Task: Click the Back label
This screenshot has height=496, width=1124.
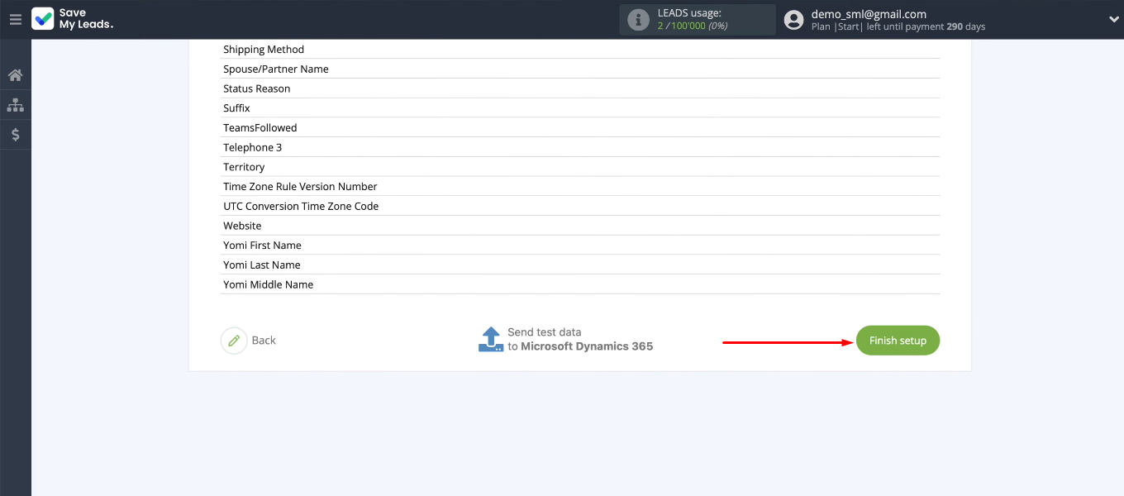Action: [x=264, y=341]
